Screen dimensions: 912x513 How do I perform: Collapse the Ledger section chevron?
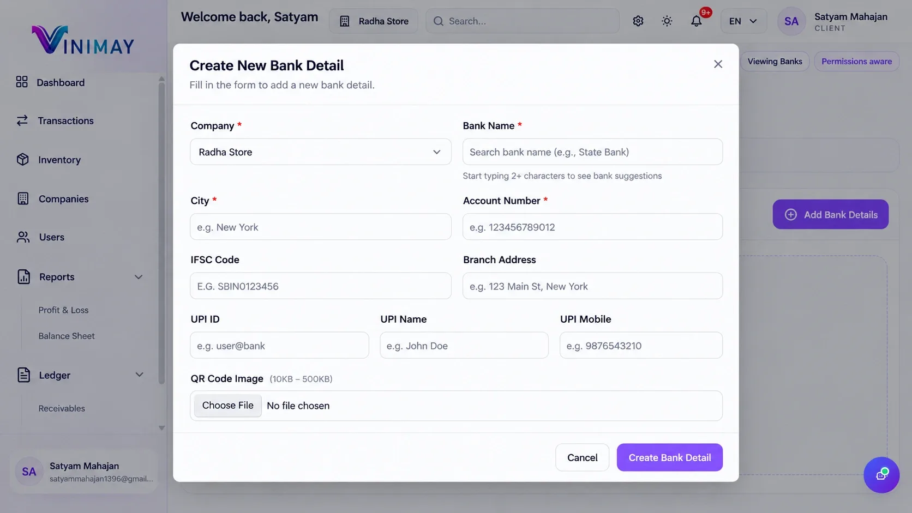139,375
